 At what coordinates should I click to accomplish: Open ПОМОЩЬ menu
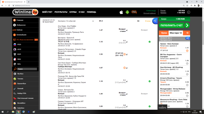click(x=92, y=12)
